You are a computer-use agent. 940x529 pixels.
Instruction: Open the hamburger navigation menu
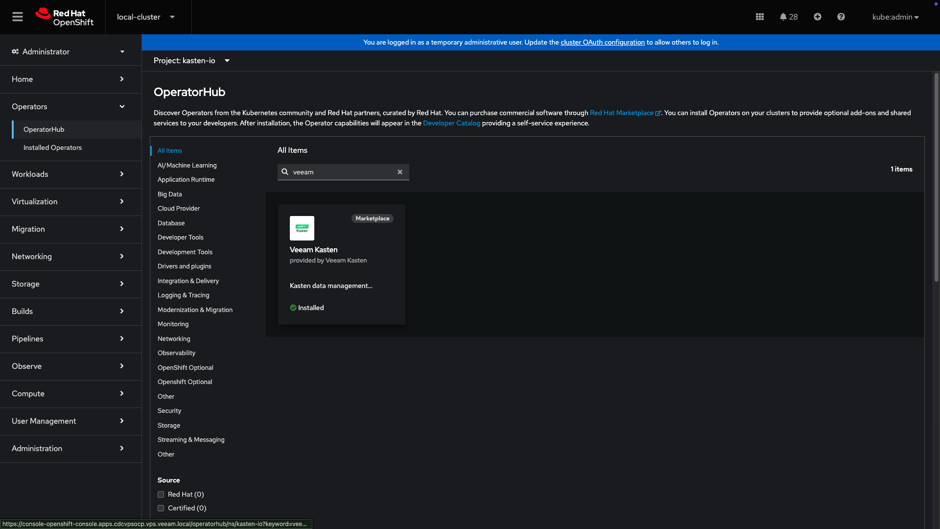pos(18,17)
